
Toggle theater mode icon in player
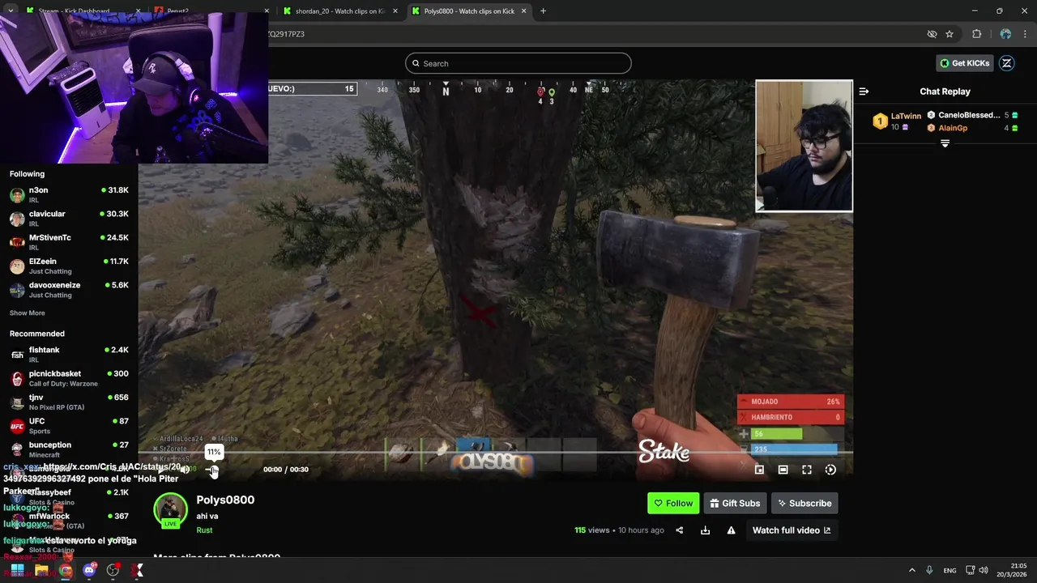pyautogui.click(x=783, y=470)
